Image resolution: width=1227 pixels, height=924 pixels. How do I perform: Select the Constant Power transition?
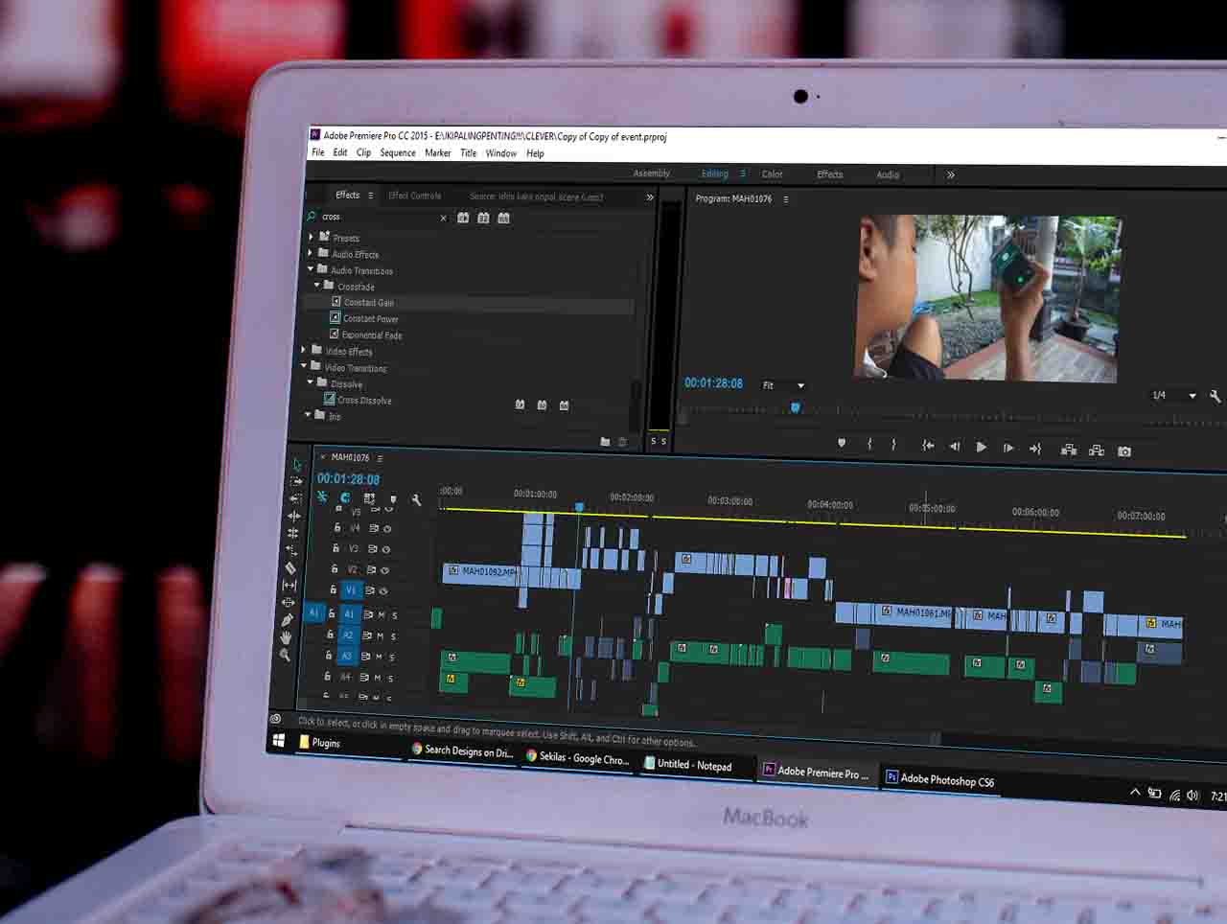[371, 319]
